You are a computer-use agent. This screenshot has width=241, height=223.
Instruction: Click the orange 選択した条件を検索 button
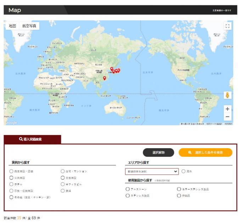(206, 152)
